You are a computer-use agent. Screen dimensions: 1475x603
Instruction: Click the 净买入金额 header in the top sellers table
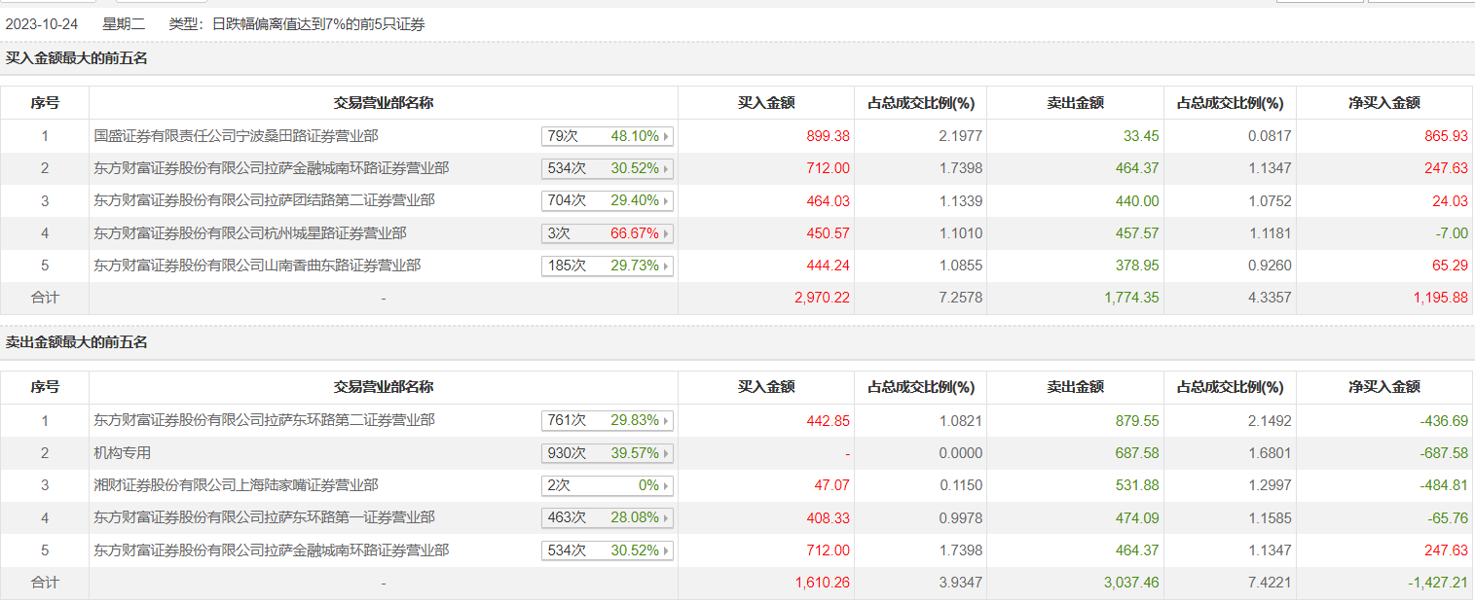pyautogui.click(x=1383, y=387)
